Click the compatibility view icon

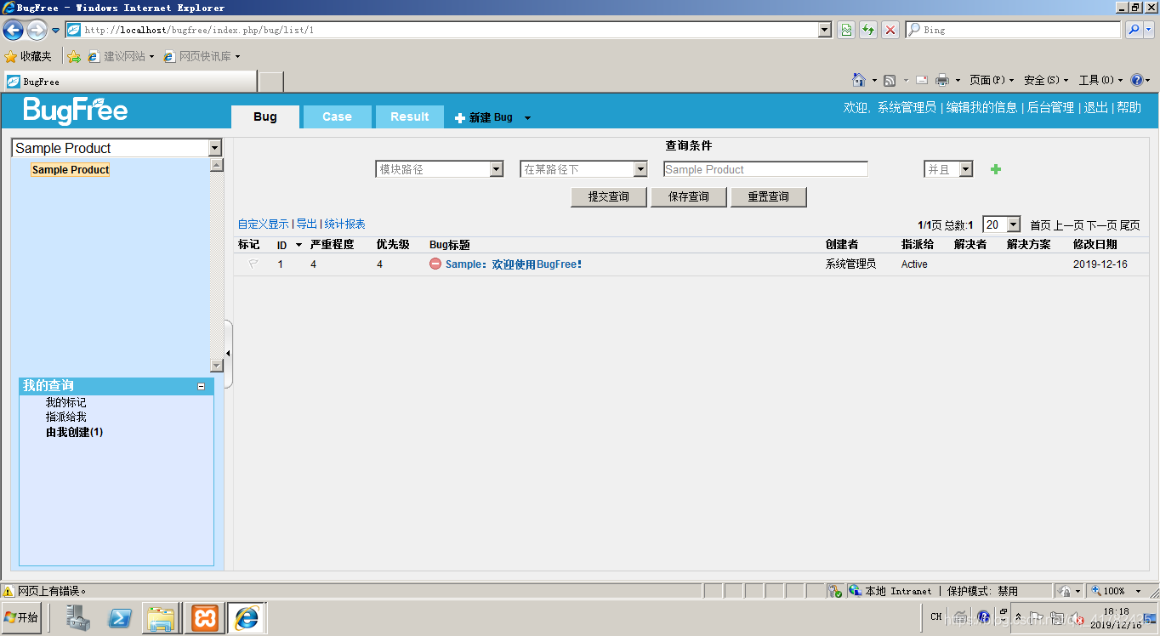pos(846,30)
